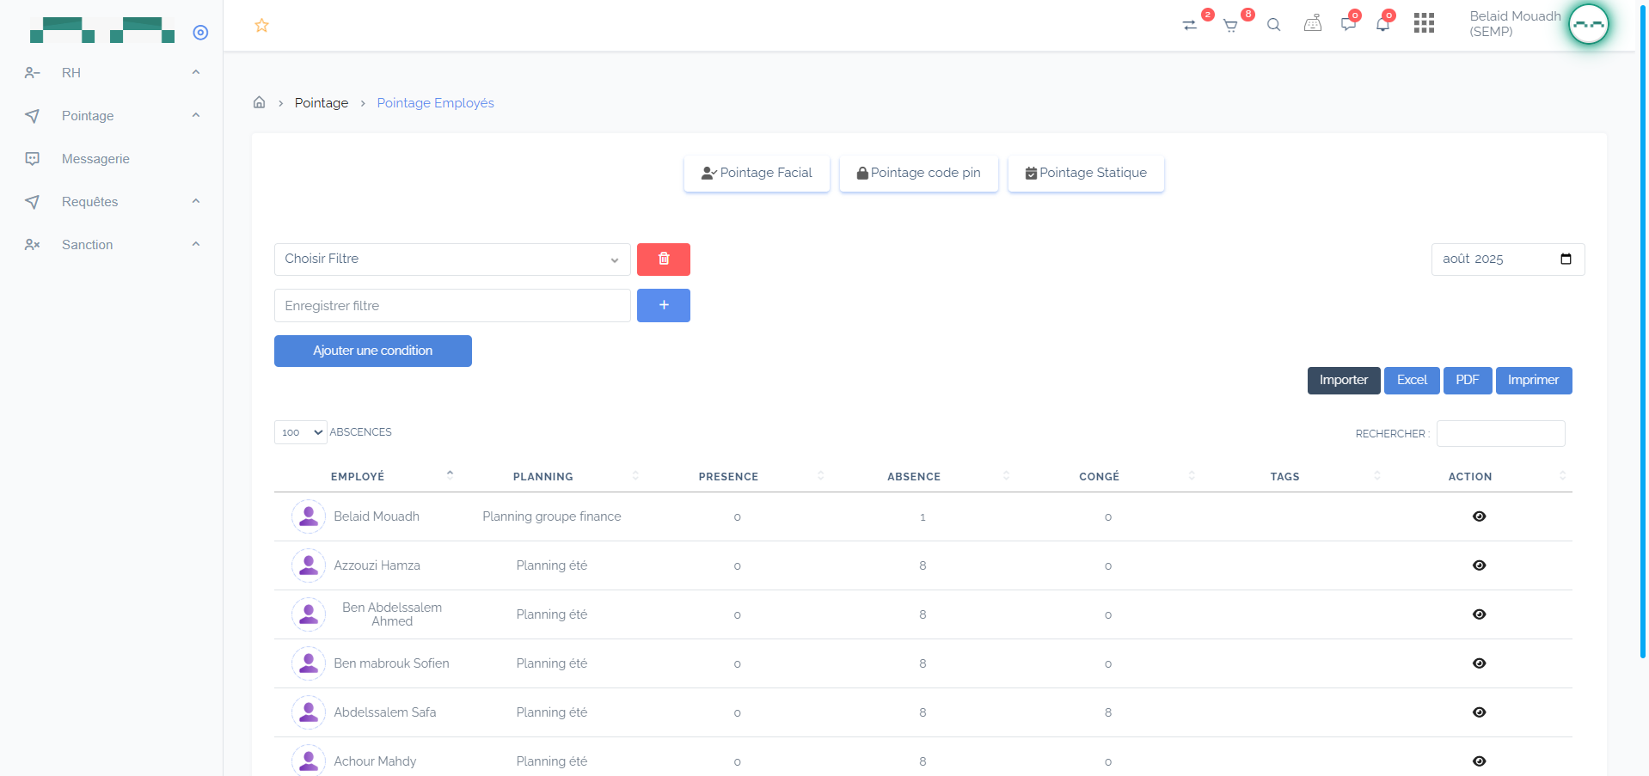View details eye for Belaid Mouadh
Image resolution: width=1649 pixels, height=776 pixels.
point(1479,516)
